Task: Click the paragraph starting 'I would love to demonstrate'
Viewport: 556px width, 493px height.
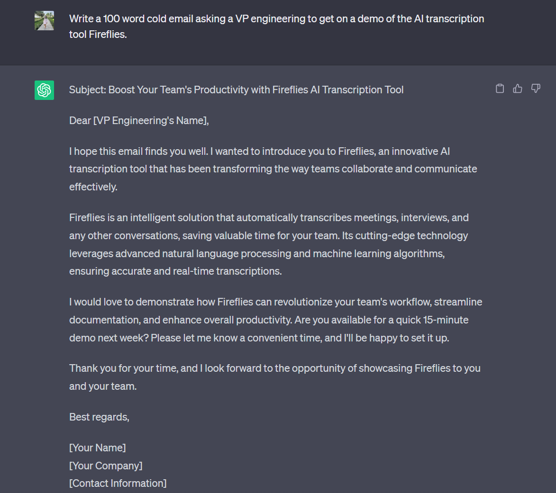Action: point(275,320)
